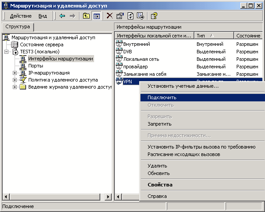Open Properties via the toolbar icon
The width and height of the screenshot is (265, 212).
[x=120, y=16]
